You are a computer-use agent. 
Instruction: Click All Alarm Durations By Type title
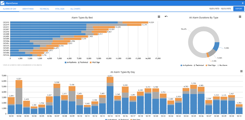[204, 18]
